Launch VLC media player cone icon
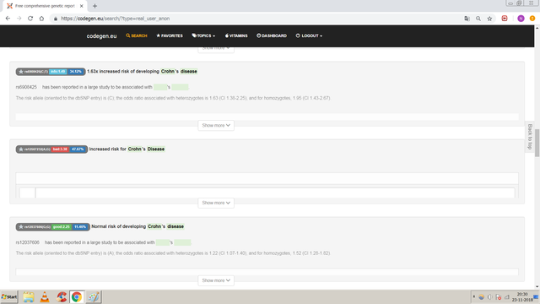540x304 pixels. (45, 297)
